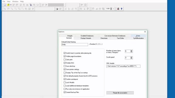175x98 pixels.
Task: Switch to the Enabled Databases tab
Action: click(87, 36)
